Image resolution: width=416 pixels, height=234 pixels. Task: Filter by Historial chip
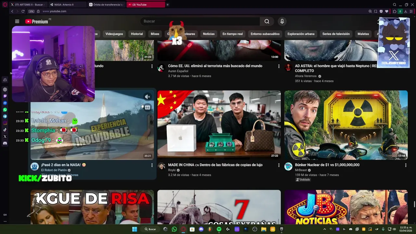point(137,34)
